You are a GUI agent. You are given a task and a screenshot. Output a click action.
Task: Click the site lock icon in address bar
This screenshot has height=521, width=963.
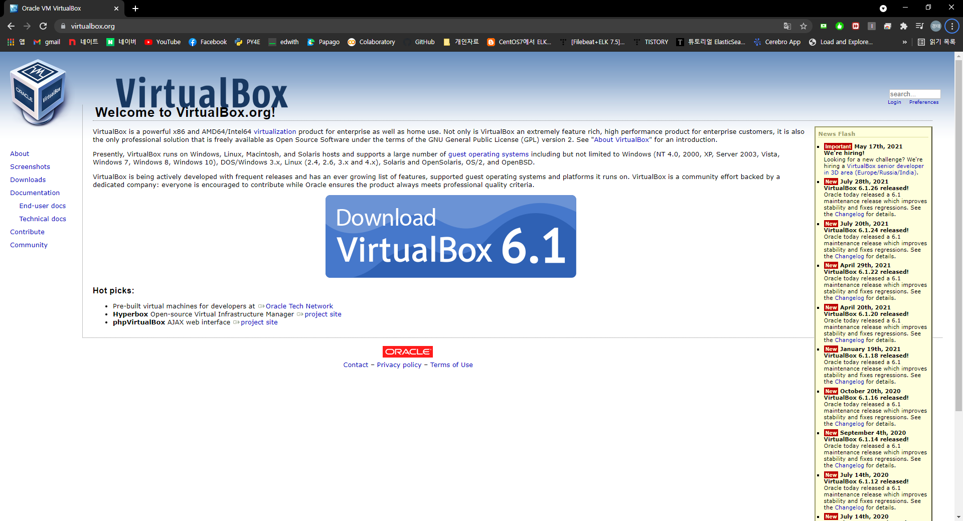pos(63,26)
